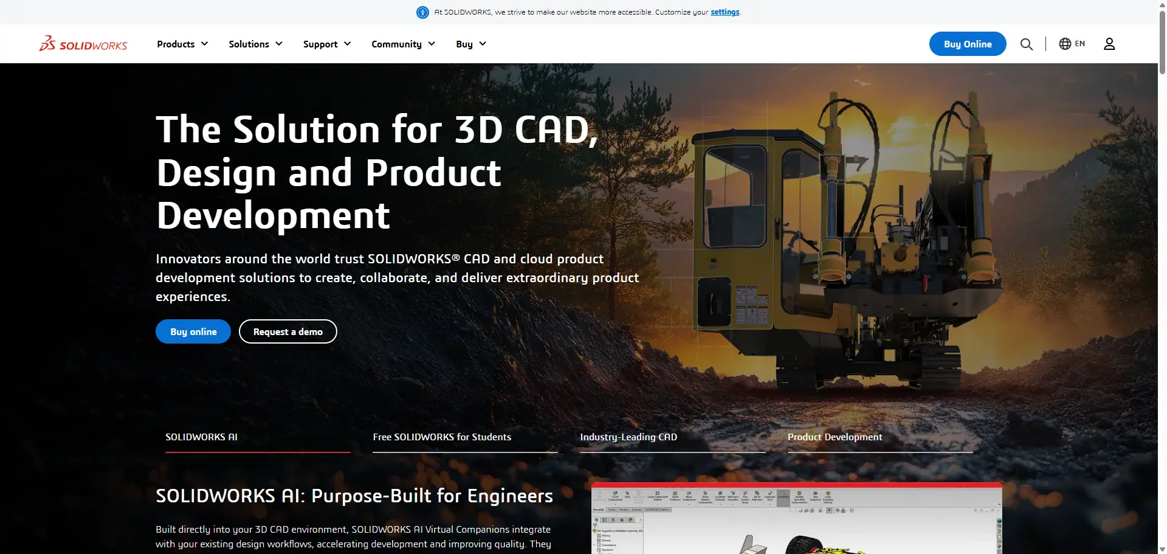This screenshot has height=554, width=1167.
Task: Open the user account profile icon
Action: coord(1109,44)
